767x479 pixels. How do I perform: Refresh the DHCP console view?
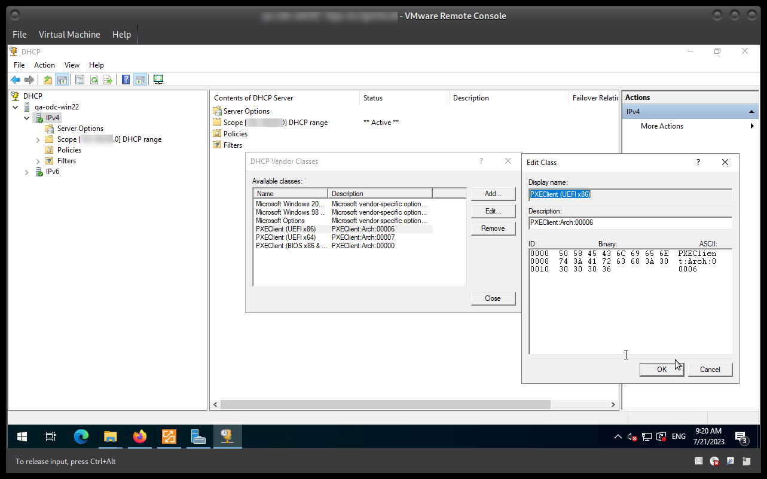(x=94, y=79)
